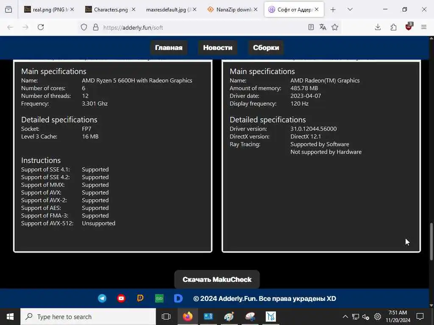Open tracking protection shield icon
434x325 pixels.
click(84, 27)
